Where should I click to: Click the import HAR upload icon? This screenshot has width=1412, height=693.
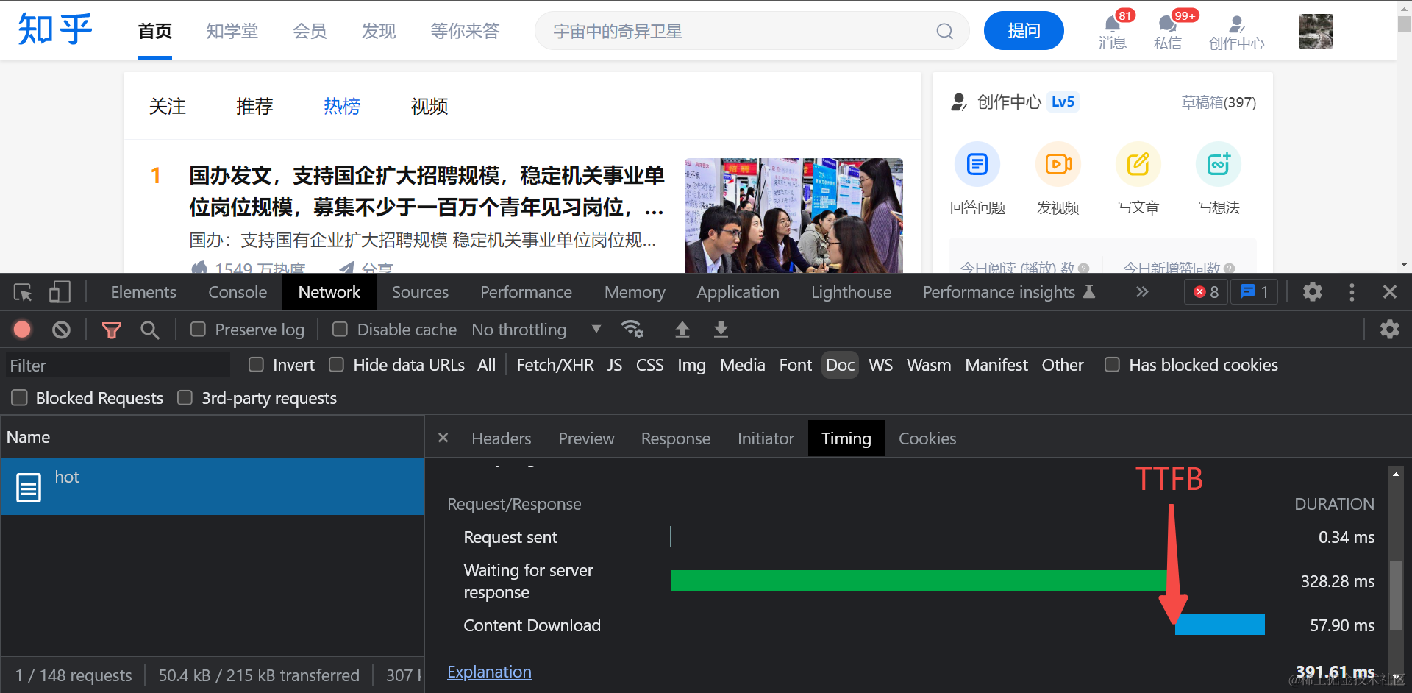[x=682, y=329]
